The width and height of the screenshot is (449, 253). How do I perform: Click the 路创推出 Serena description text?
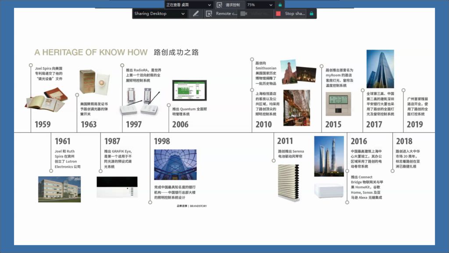291,154
